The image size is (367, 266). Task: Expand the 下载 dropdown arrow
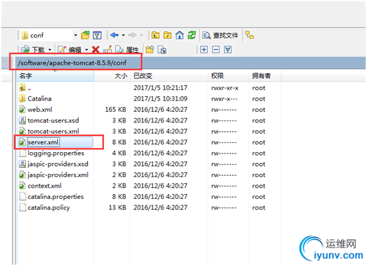[49, 49]
